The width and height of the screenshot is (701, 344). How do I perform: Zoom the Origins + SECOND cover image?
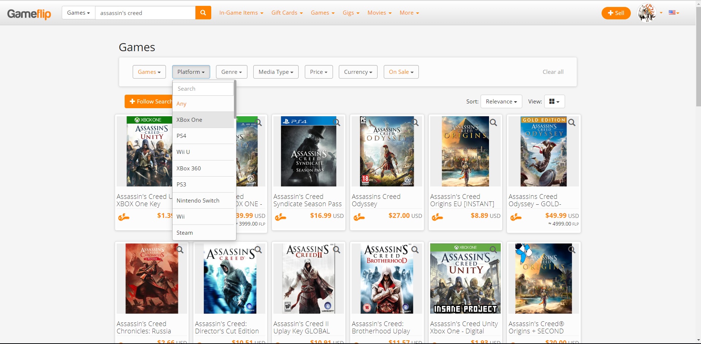point(572,250)
